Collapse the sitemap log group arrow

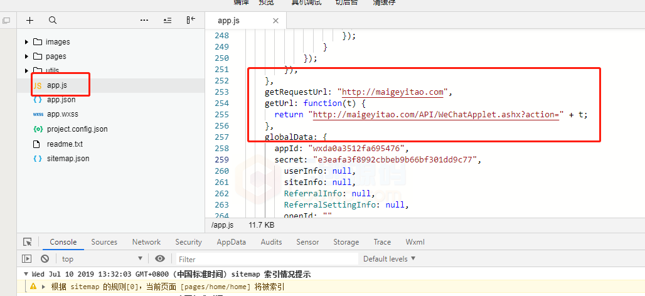[x=26, y=274]
